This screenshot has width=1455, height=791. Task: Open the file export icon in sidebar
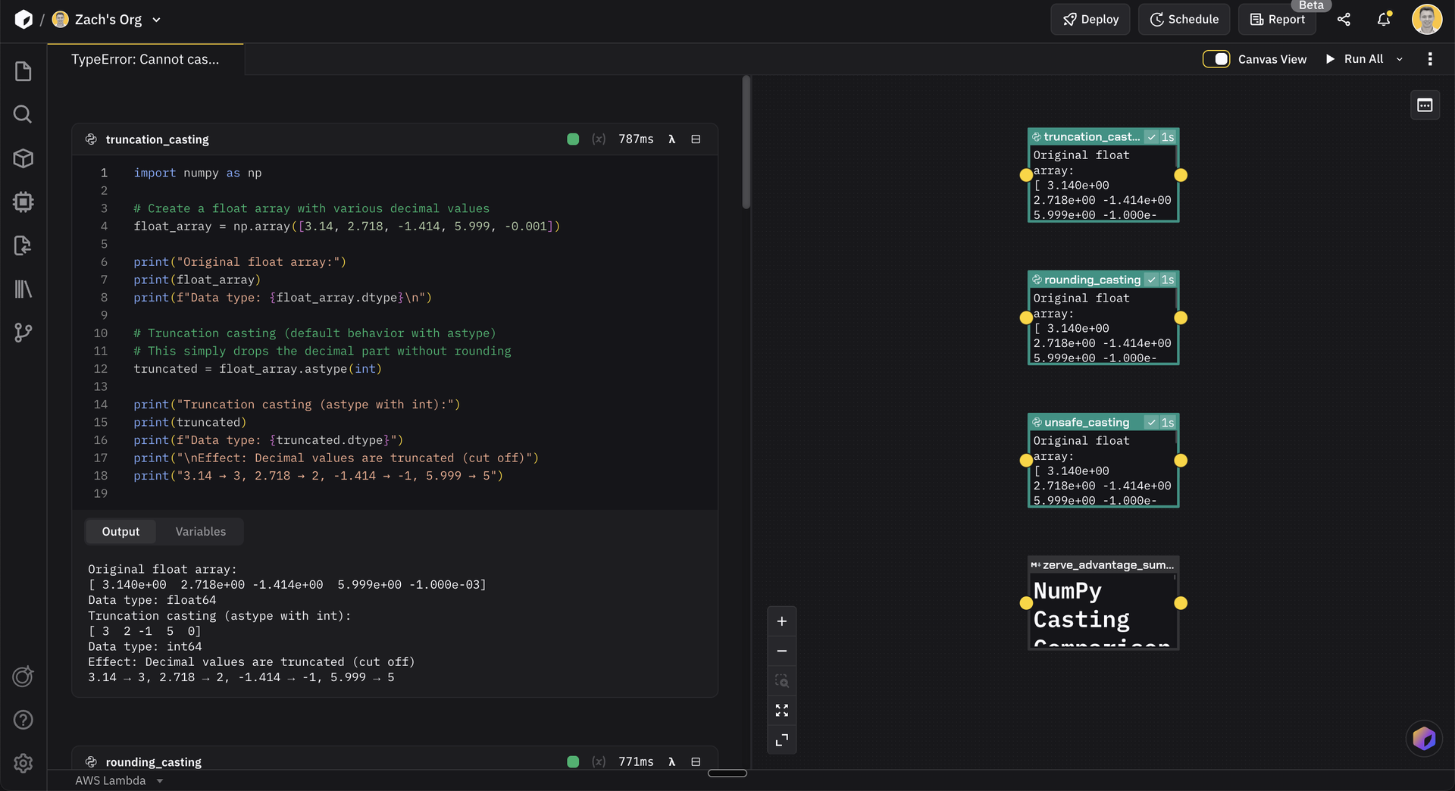point(23,245)
